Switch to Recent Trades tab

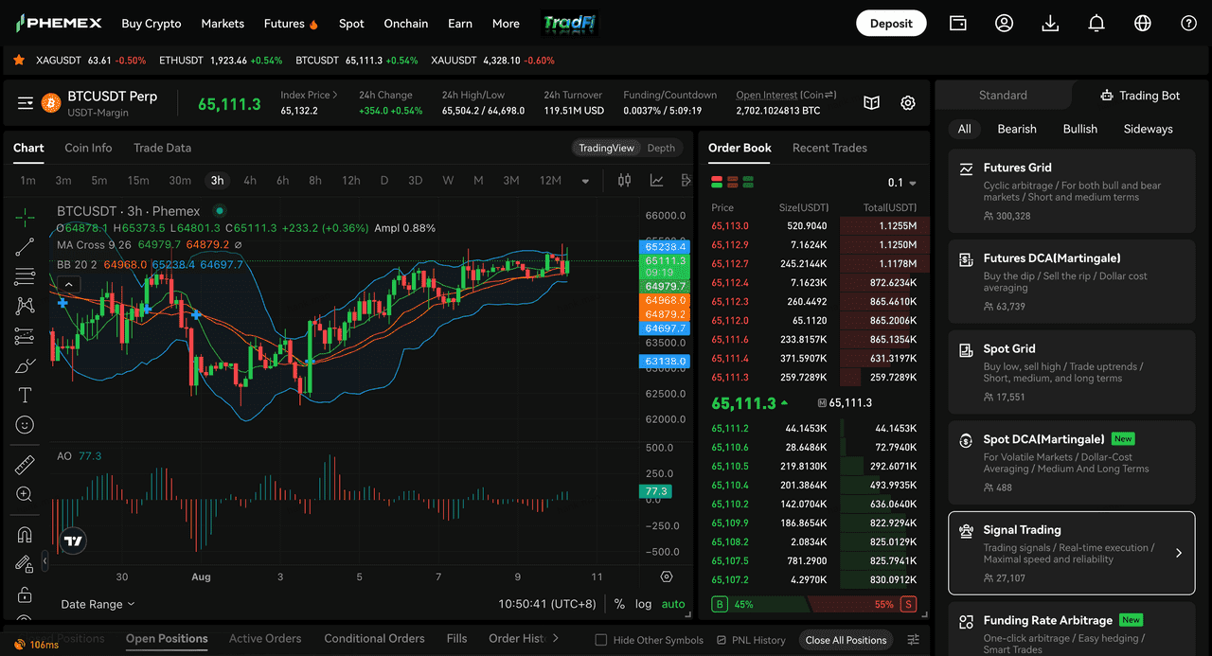pyautogui.click(x=829, y=148)
